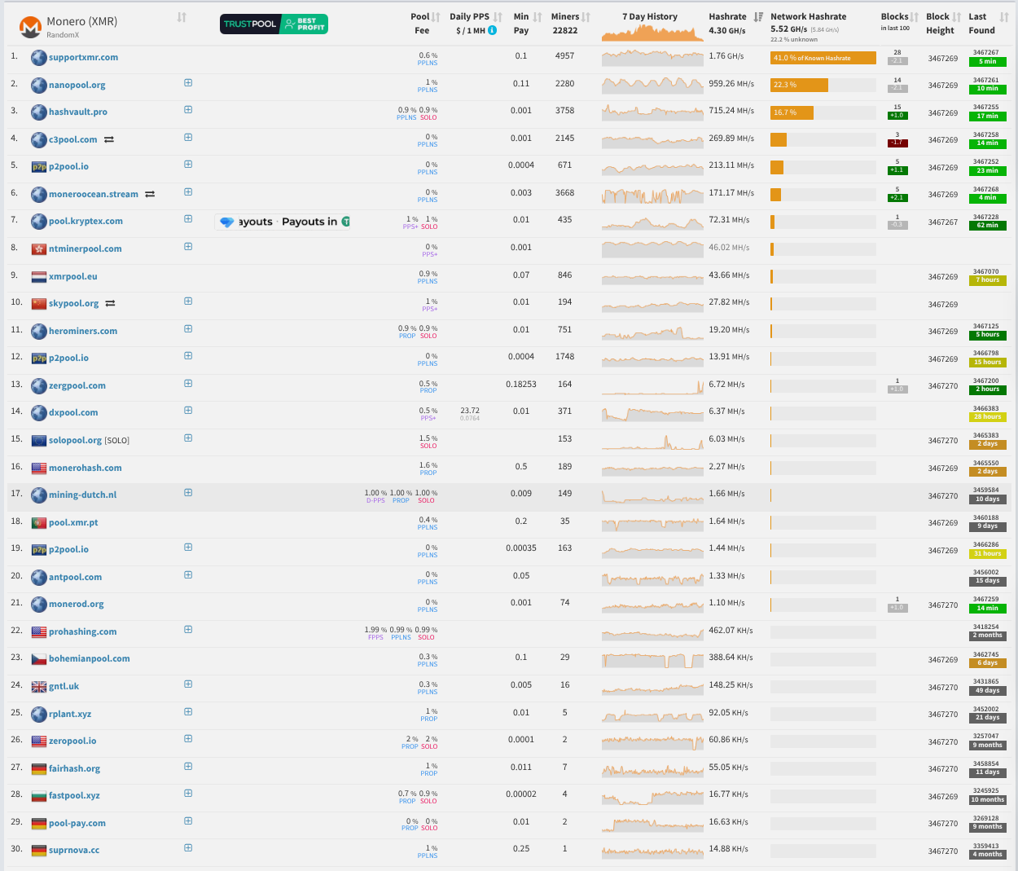Click the globe icon beside antpool.com
Viewport: 1018px width, 871px height.
[x=38, y=577]
